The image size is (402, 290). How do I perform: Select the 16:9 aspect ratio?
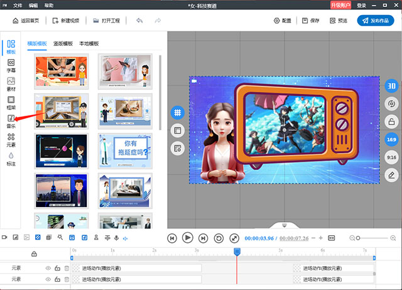coord(390,139)
